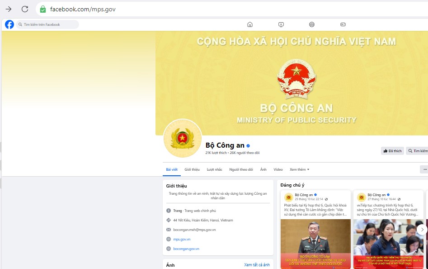This screenshot has width=428, height=269.
Task: Click the globe icon beside bocongan.gov.vn
Action: tap(169, 249)
